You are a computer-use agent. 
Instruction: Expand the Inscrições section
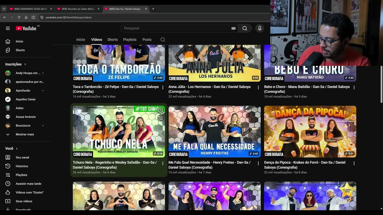[x=16, y=64]
